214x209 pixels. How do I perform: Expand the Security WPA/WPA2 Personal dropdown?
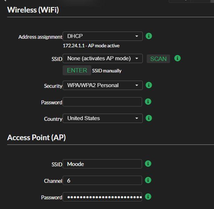(x=103, y=85)
